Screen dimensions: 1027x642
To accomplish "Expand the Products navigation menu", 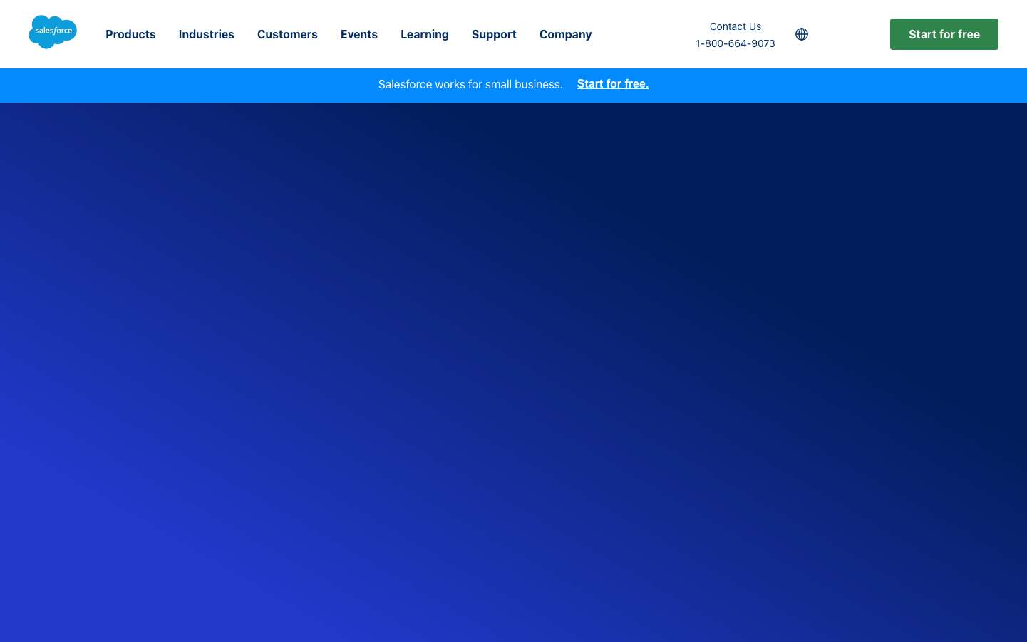I will (x=130, y=34).
